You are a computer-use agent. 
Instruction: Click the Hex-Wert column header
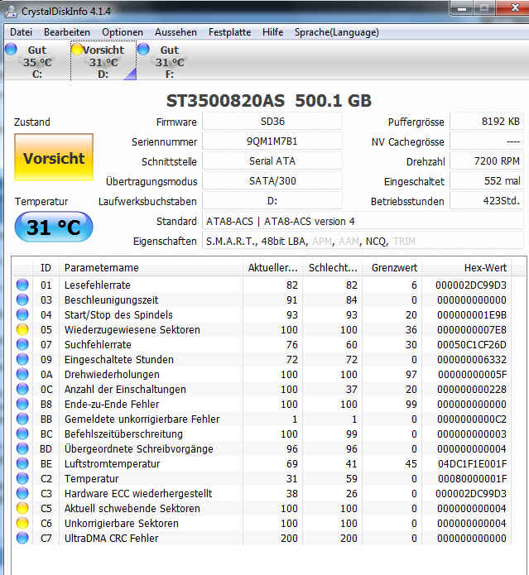pyautogui.click(x=467, y=268)
